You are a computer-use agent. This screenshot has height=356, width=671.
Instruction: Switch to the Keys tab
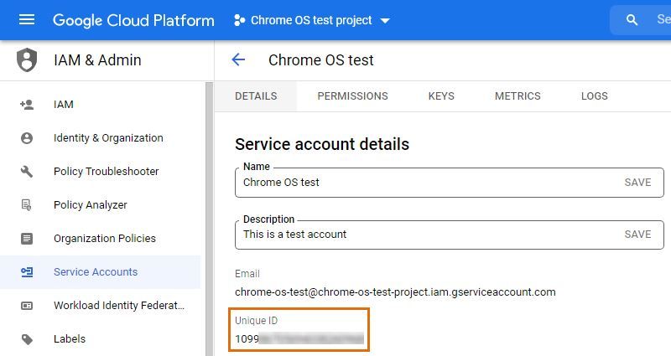click(441, 96)
